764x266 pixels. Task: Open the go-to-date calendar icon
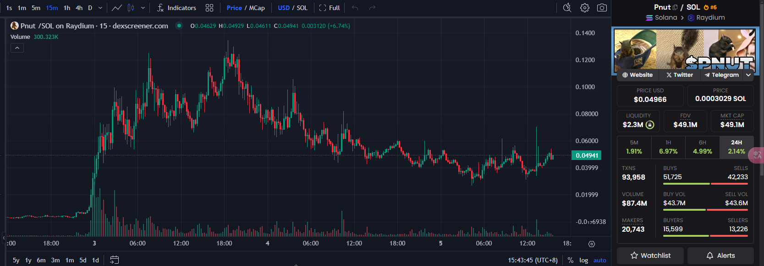point(115,260)
